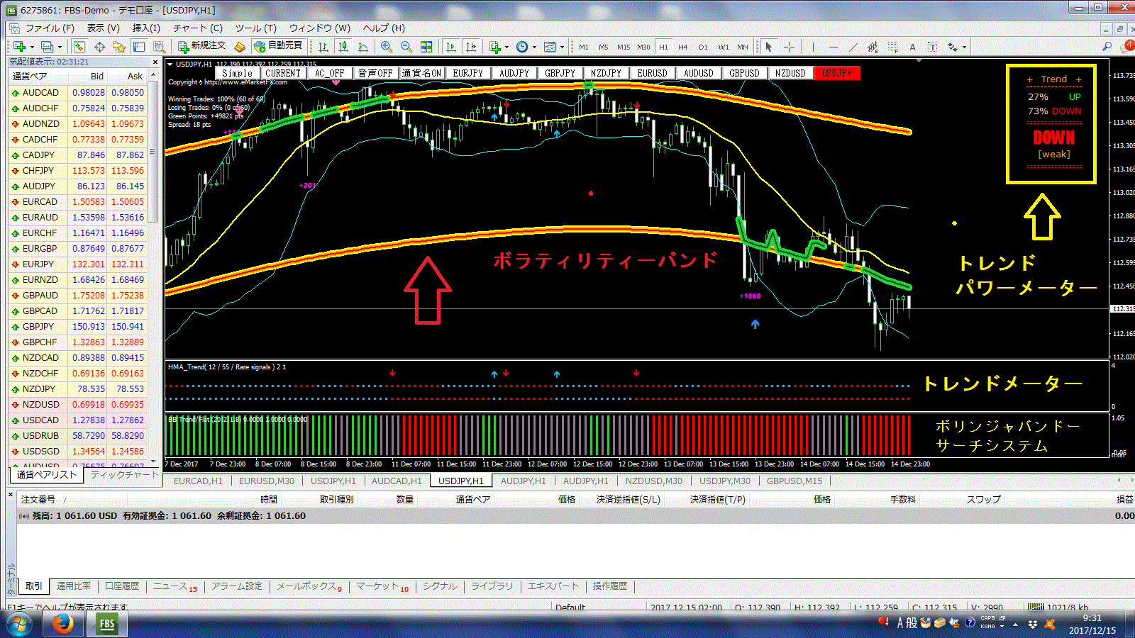
Task: Open the ツール (T) menu
Action: coord(256,28)
